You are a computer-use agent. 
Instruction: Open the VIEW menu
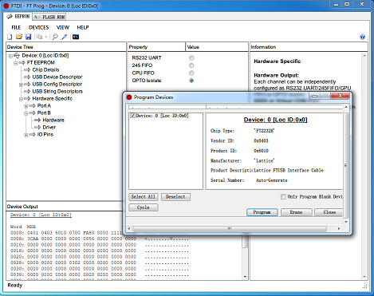63,27
